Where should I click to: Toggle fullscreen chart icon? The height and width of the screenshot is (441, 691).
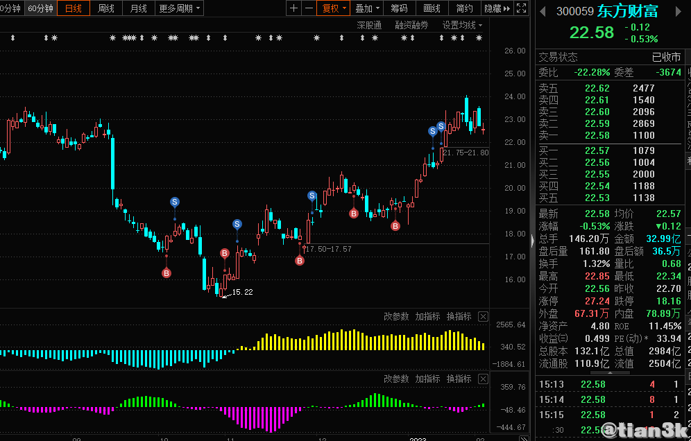pos(521,8)
